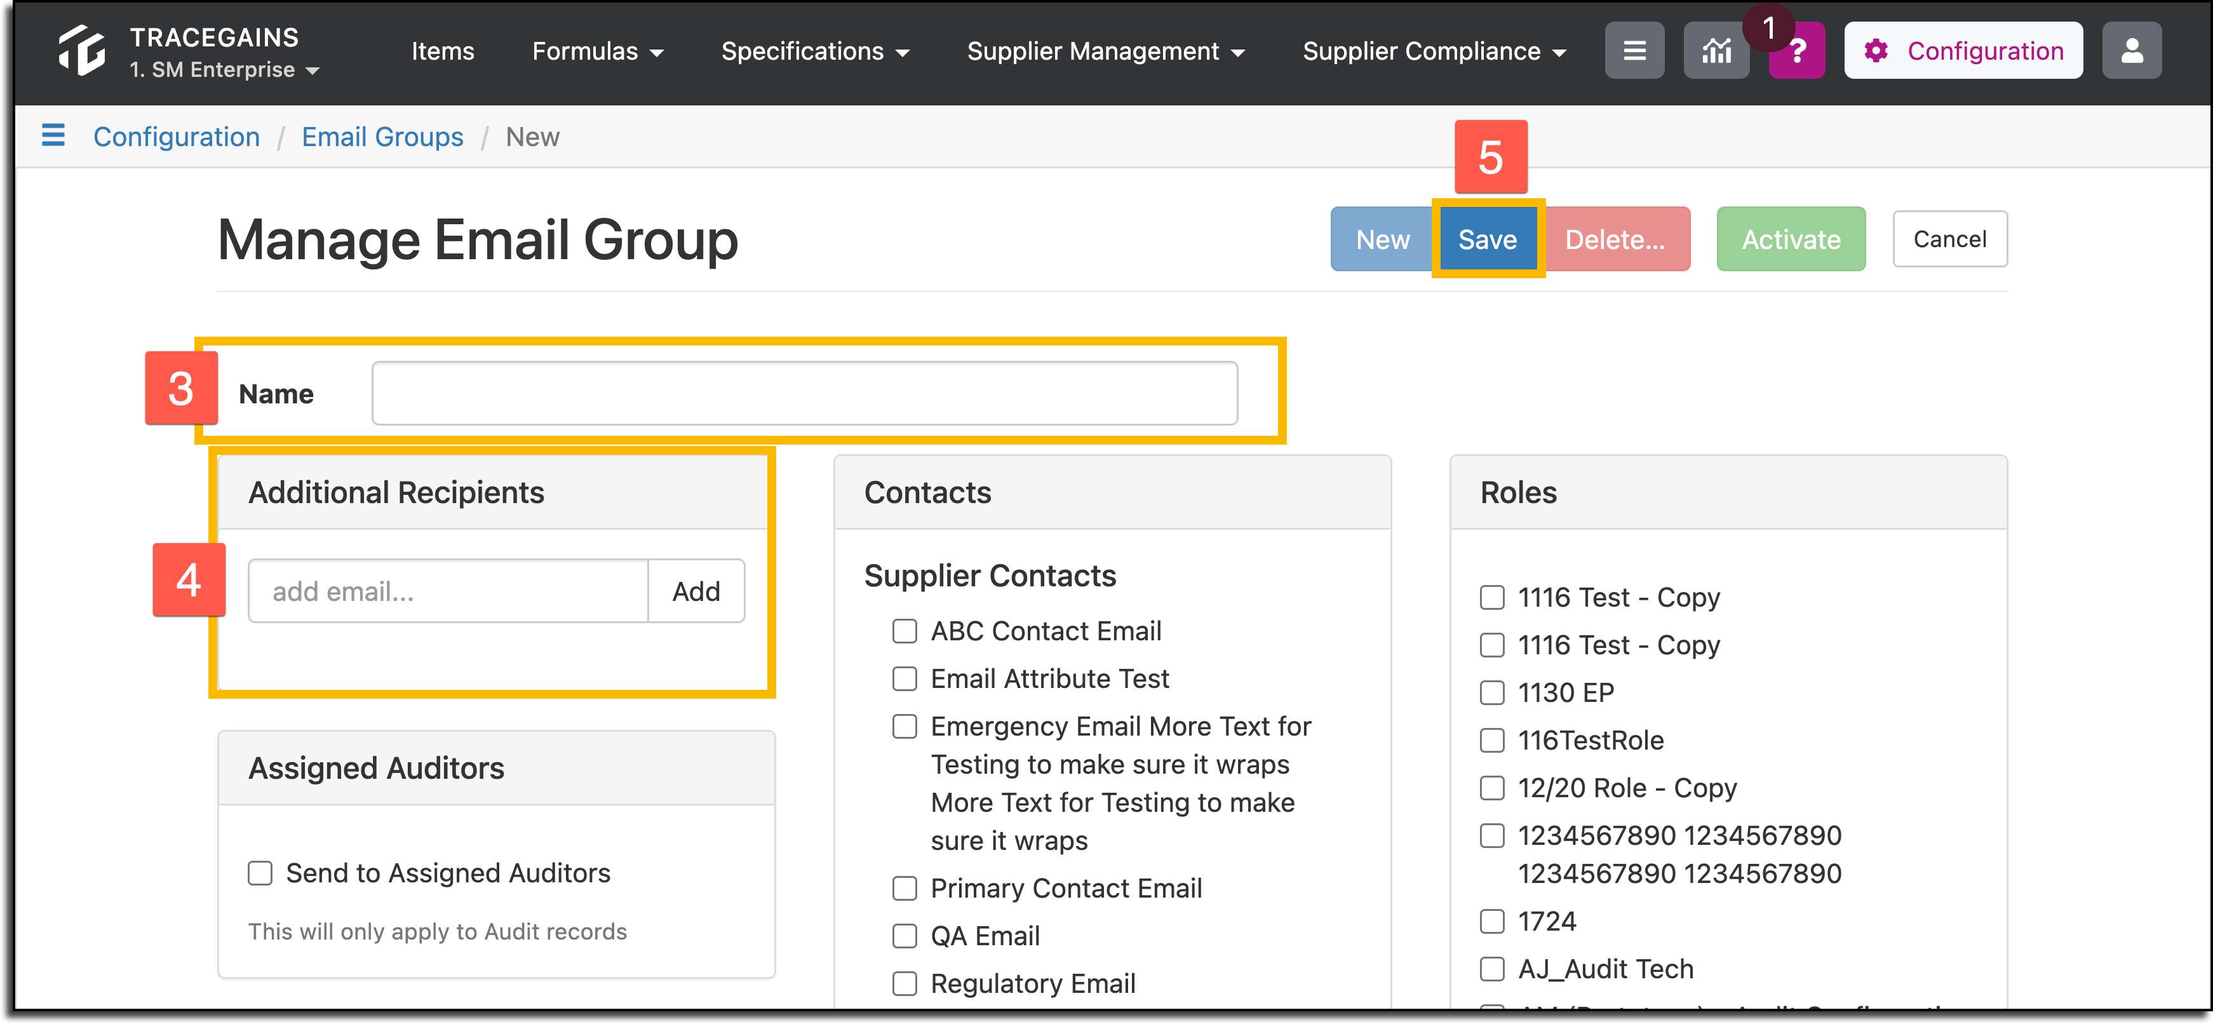Focus the Name text field

point(804,393)
